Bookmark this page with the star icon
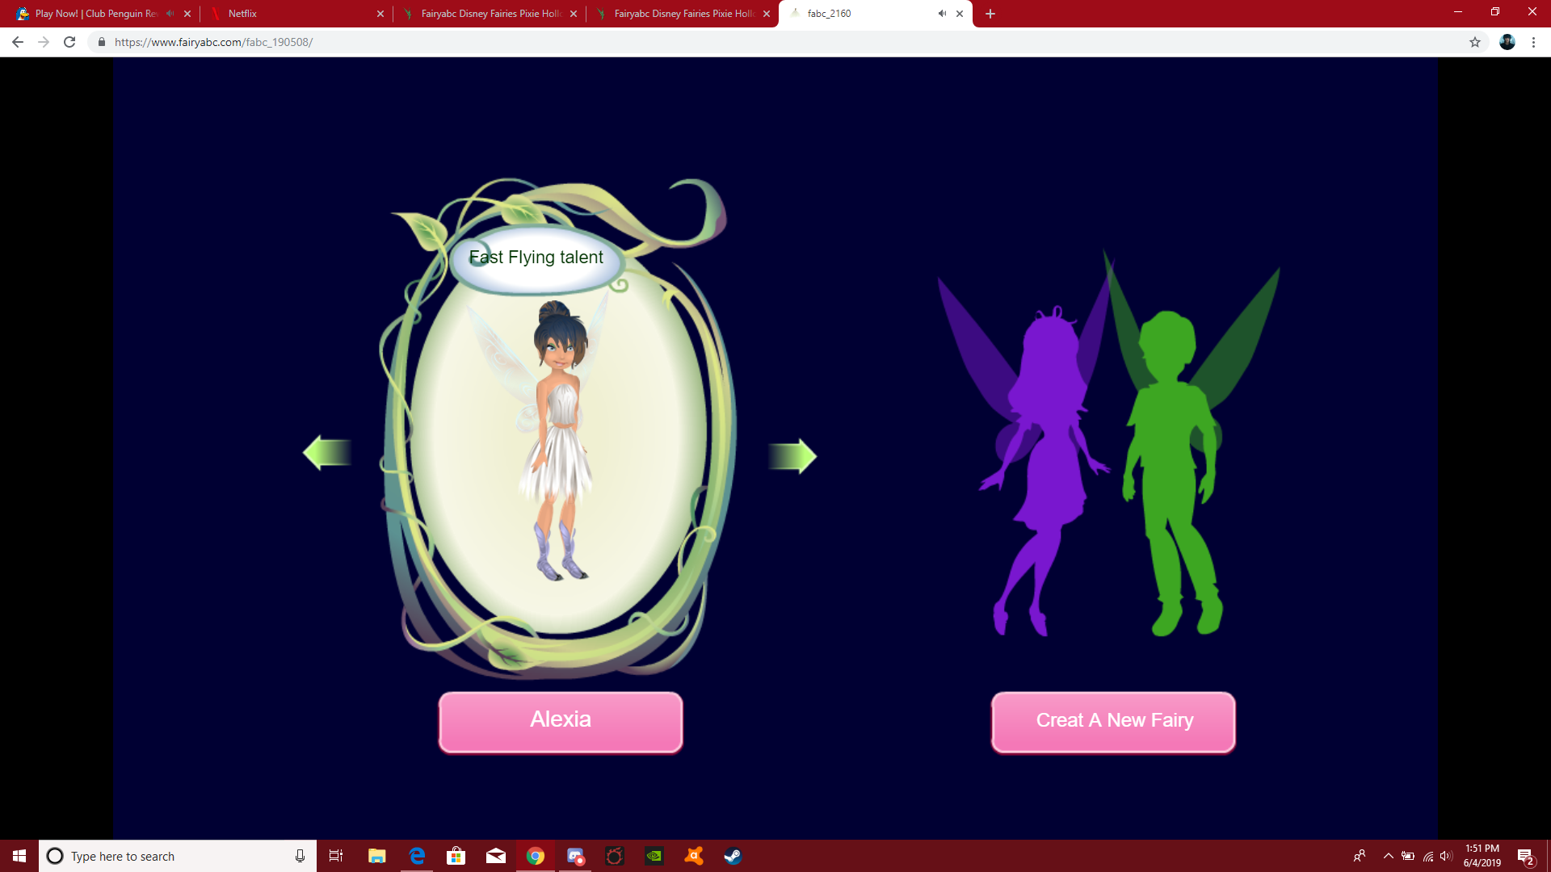The image size is (1551, 872). point(1474,42)
